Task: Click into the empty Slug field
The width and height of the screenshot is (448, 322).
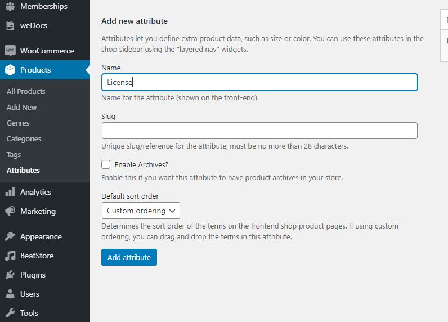Action: click(x=259, y=131)
